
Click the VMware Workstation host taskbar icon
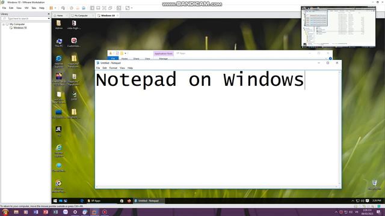[x=94, y=212]
